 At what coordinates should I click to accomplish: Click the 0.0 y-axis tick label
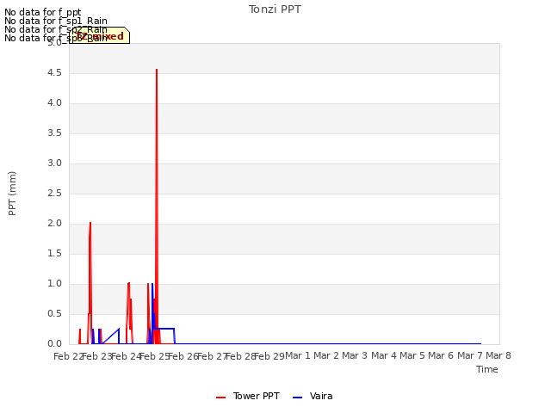(54, 344)
